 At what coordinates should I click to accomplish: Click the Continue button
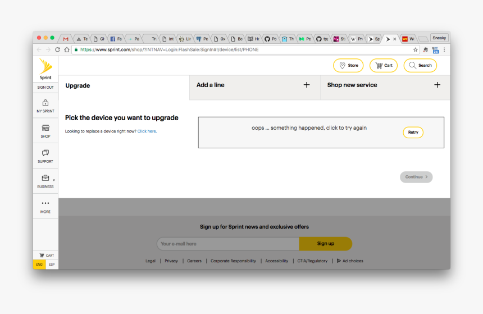point(416,177)
